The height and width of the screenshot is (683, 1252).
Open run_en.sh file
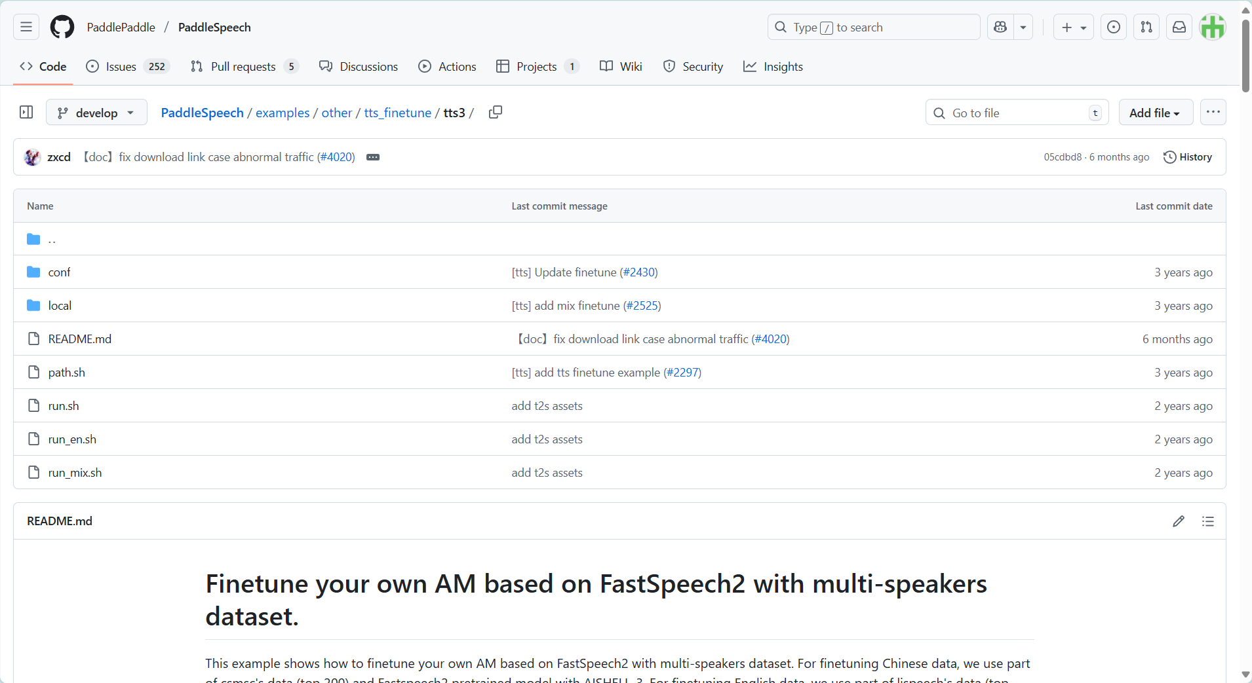click(x=72, y=439)
